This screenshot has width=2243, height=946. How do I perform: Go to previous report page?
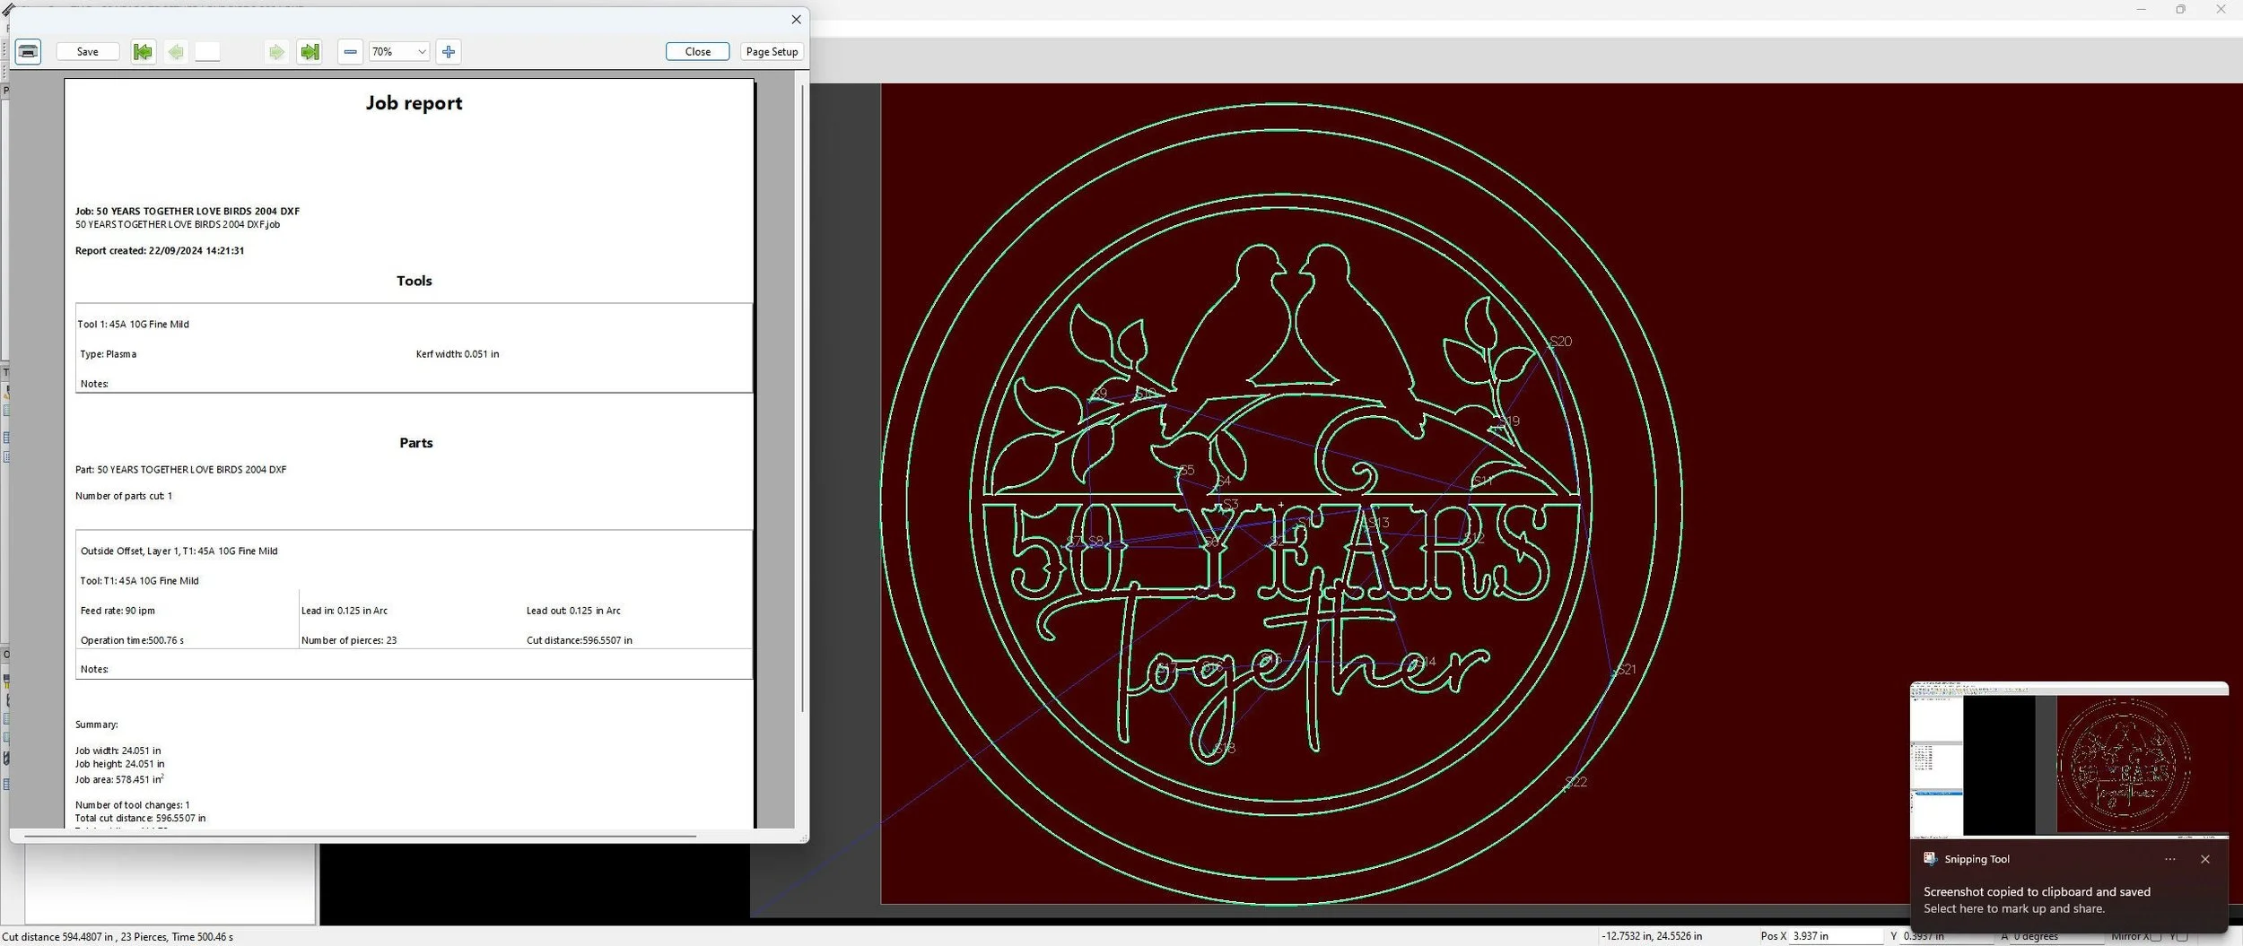[176, 51]
